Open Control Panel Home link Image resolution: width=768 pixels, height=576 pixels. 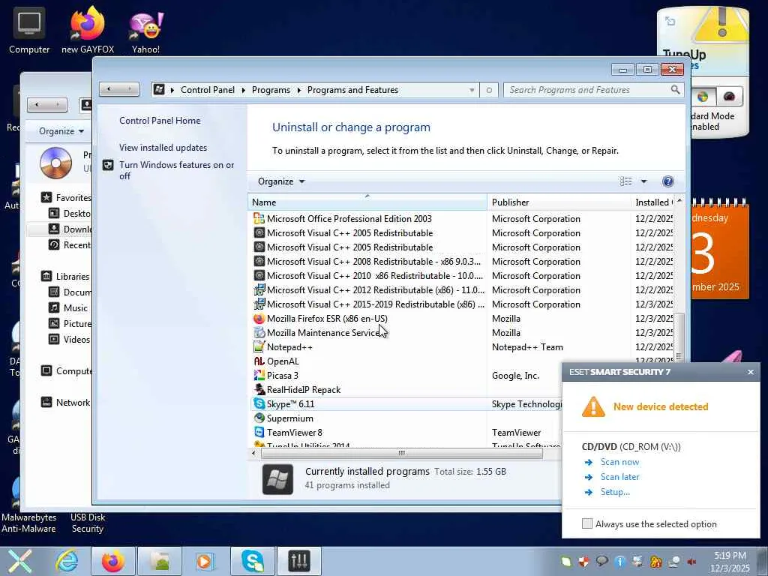point(160,121)
